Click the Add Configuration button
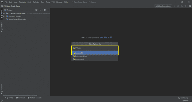Screen dimensions: 192x102 point(163,6)
